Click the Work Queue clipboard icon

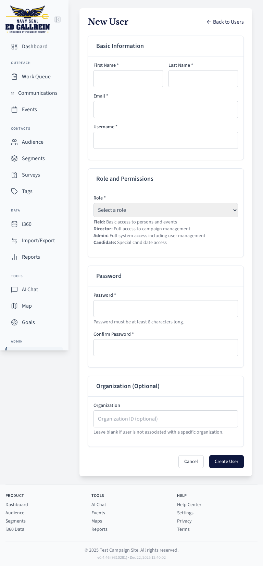(14, 77)
